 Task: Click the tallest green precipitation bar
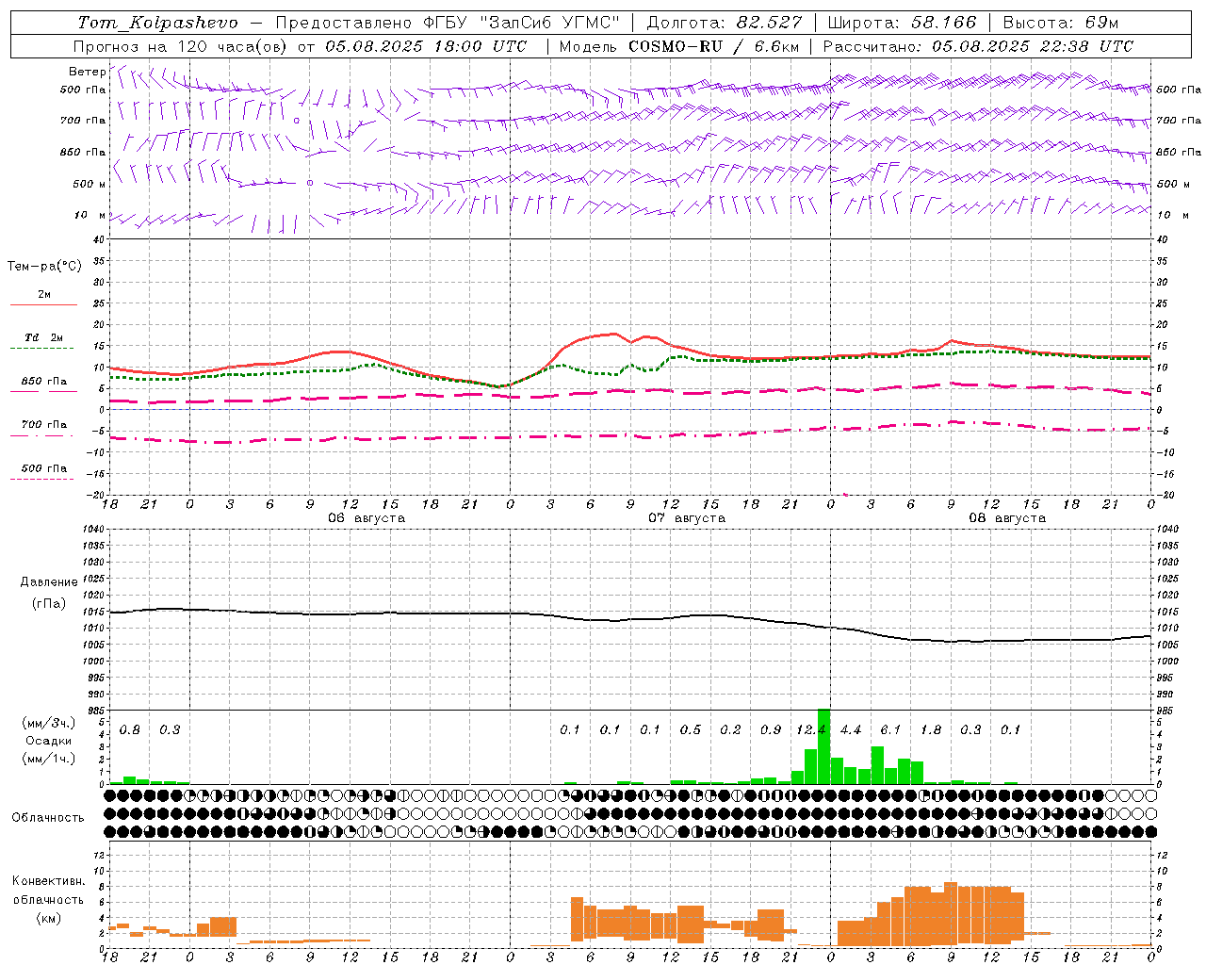coord(823,746)
